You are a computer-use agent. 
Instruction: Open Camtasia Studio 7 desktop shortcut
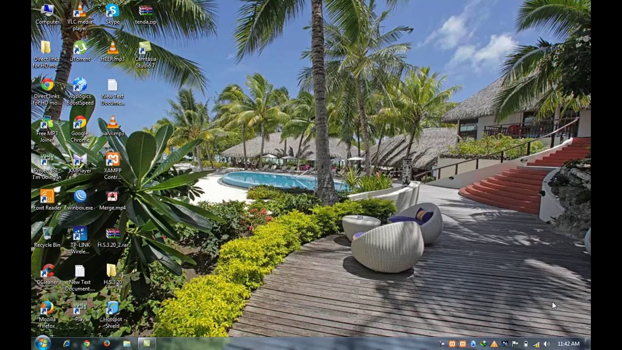pyautogui.click(x=145, y=54)
